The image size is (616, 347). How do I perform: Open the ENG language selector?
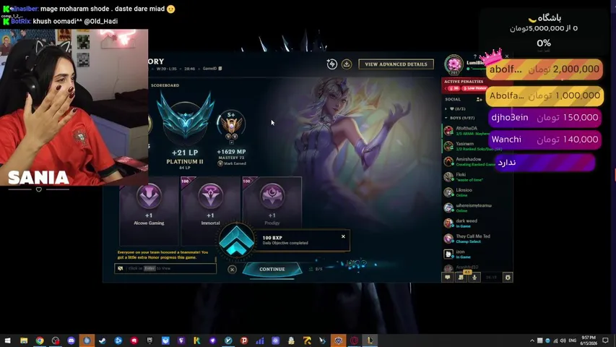[573, 340]
